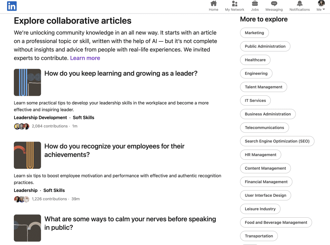Open Jobs briefcase icon
Screen dimensions: 330x245
[x=255, y=4]
